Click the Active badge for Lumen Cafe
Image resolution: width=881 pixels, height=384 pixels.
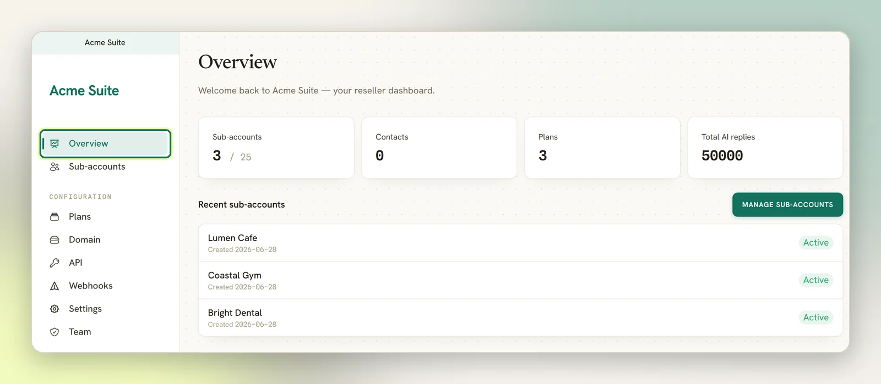[x=815, y=243]
